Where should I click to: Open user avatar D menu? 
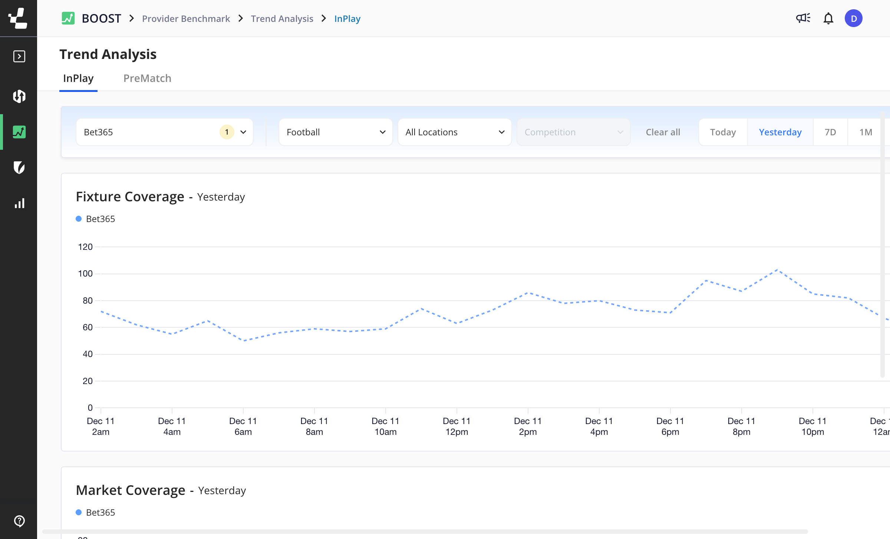tap(854, 18)
